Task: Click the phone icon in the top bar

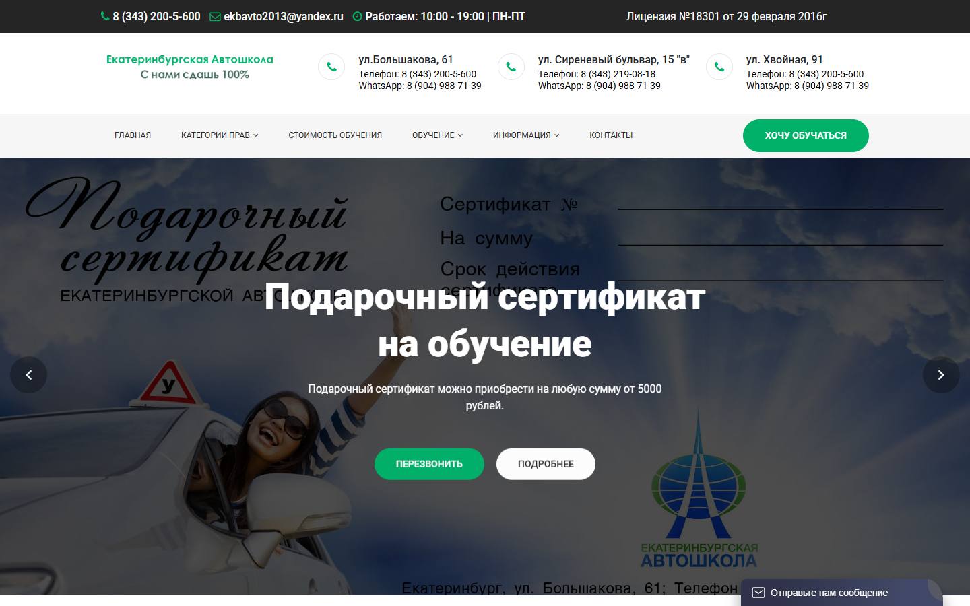Action: pos(105,16)
